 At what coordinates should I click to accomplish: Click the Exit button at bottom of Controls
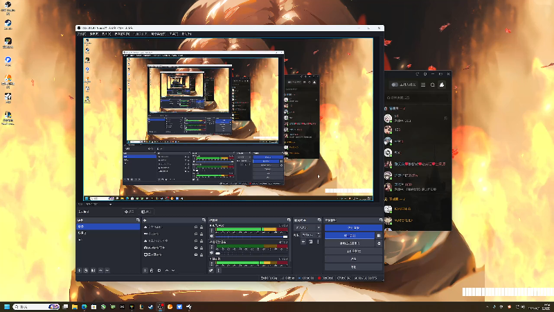point(353,267)
